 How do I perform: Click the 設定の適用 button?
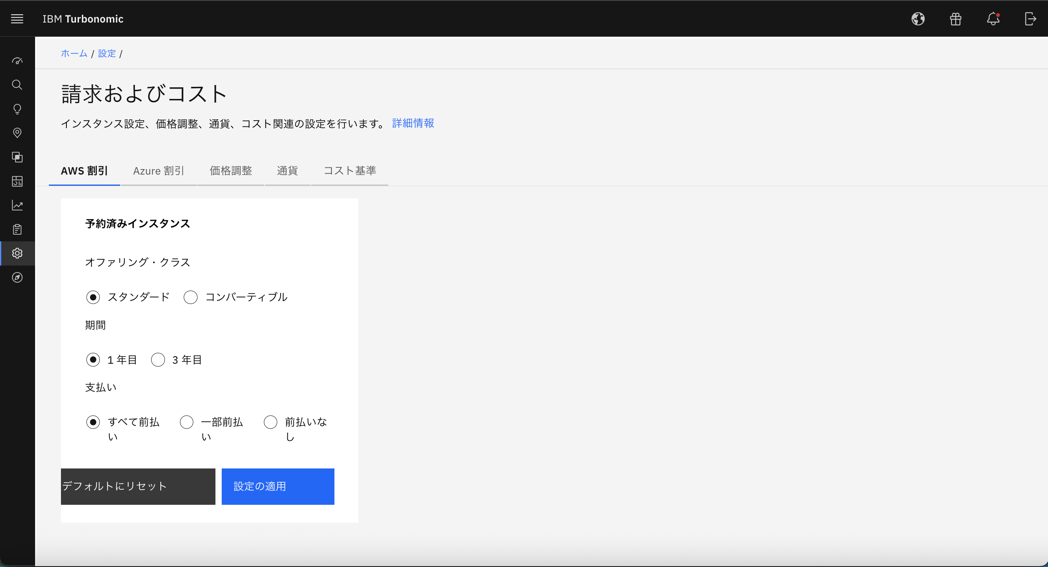tap(278, 486)
